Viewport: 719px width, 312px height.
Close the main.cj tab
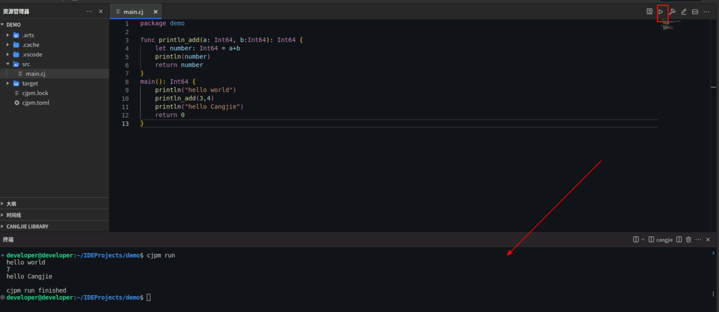pyautogui.click(x=156, y=12)
